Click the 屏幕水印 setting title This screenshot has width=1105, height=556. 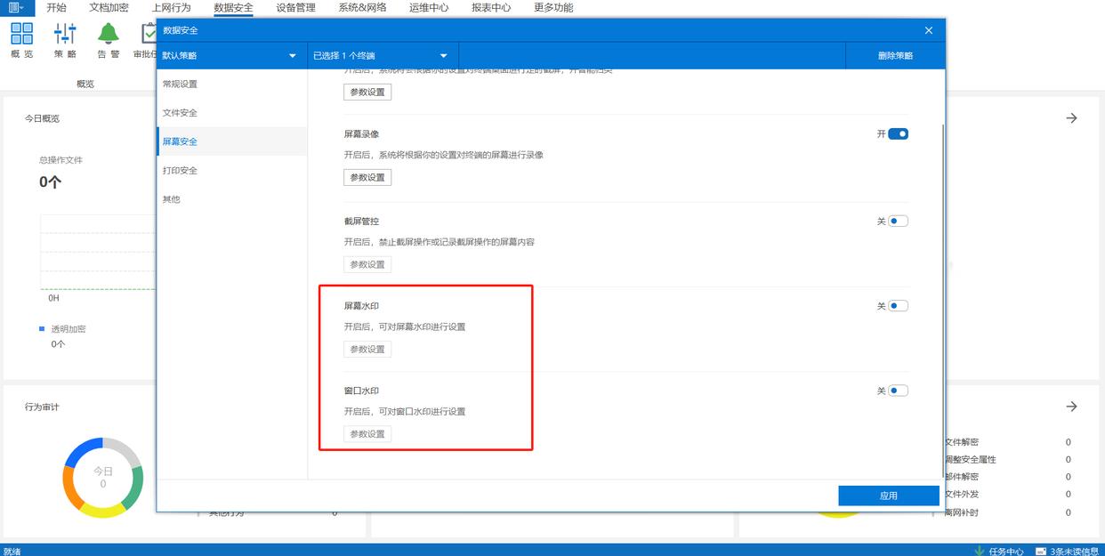click(x=361, y=306)
